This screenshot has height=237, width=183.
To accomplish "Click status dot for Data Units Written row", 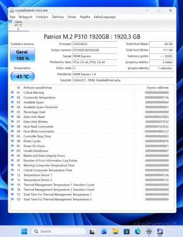I will 13,122.
